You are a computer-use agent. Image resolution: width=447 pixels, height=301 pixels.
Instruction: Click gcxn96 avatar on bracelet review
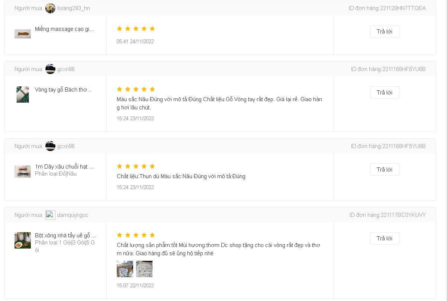(50, 69)
